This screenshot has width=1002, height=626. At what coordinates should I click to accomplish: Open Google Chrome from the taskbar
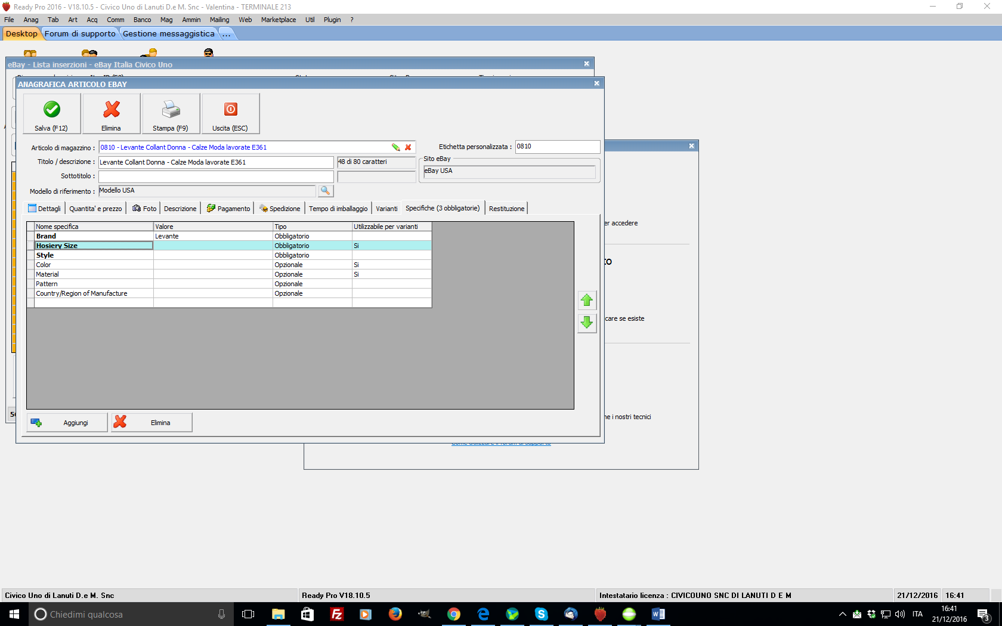(454, 614)
